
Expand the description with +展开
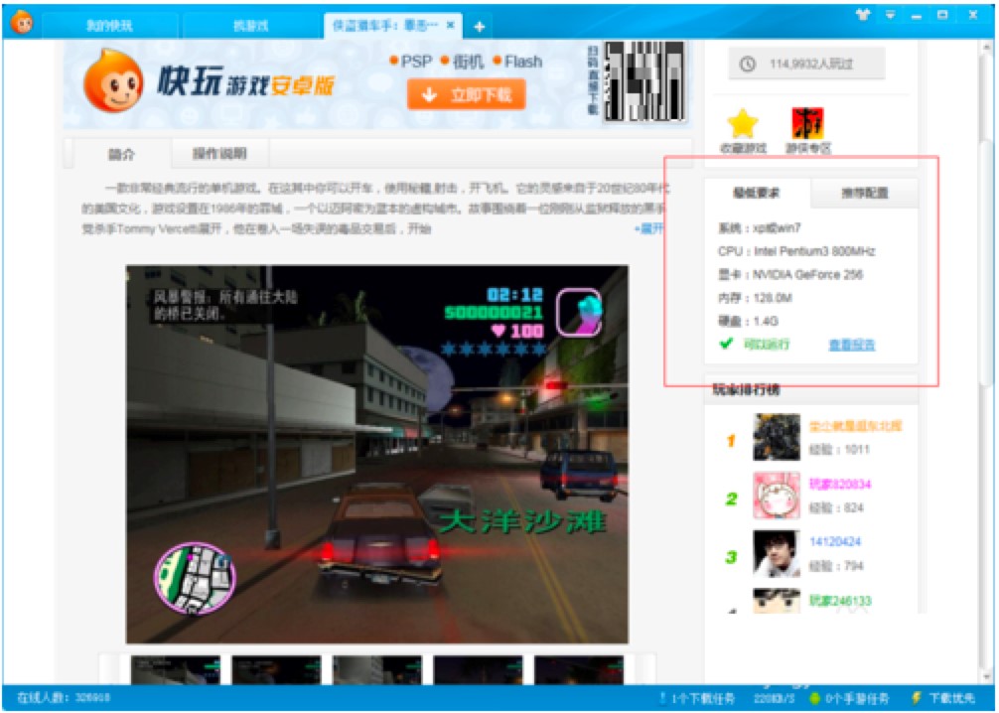[648, 228]
